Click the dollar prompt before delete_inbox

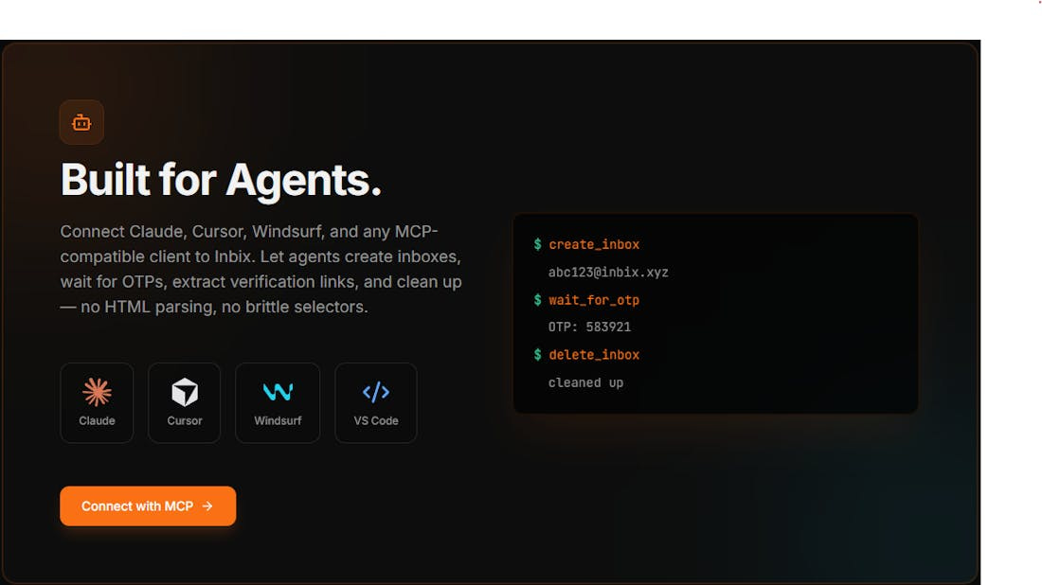(x=538, y=355)
